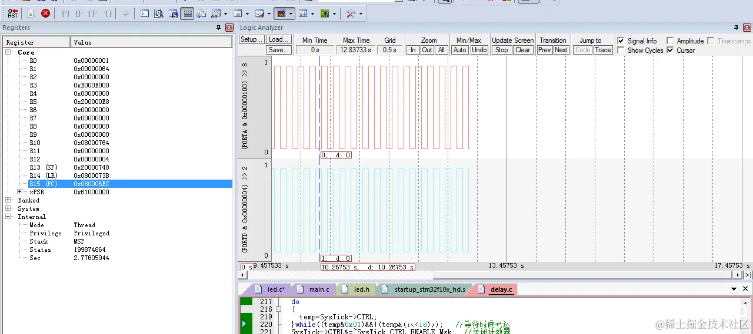Click the Save... button
Image resolution: width=753 pixels, height=334 pixels.
[x=279, y=50]
